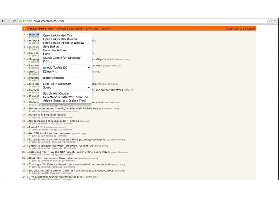Open 'NetBSD 6.1.2 has been released' story
The image size is (279, 198).
click(50, 133)
